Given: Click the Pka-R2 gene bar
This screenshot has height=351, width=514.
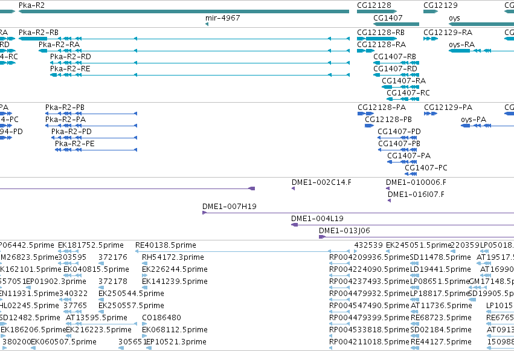Looking at the screenshot, I should [x=184, y=11].
